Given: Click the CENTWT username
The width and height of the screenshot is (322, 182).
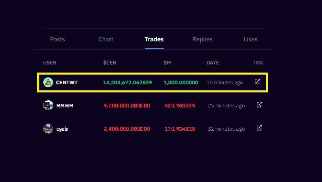Looking at the screenshot, I should (x=67, y=83).
